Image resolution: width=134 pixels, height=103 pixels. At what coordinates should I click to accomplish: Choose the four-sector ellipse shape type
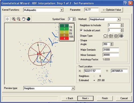coord(110,36)
